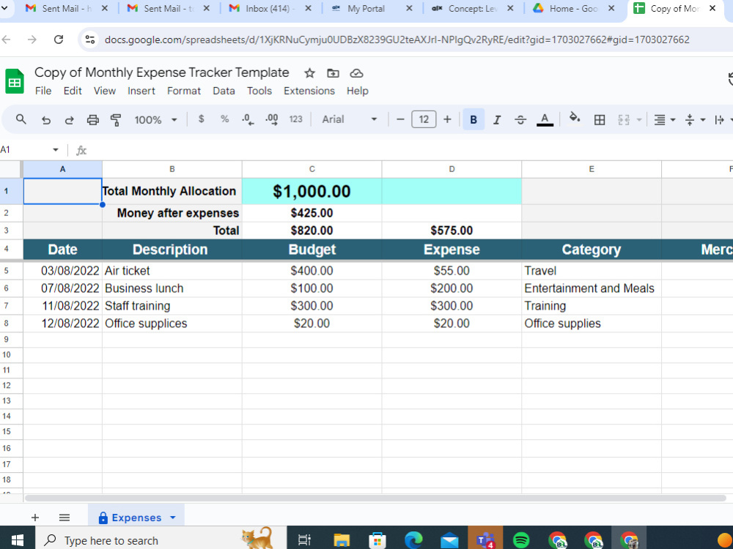This screenshot has height=549, width=733.
Task: Click the font size field showing 12
Action: click(x=424, y=119)
